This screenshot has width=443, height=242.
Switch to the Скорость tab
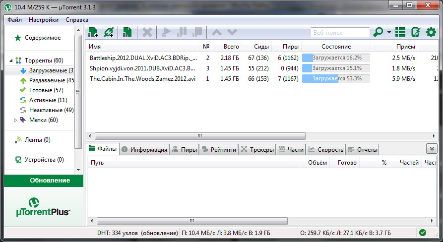coord(326,150)
